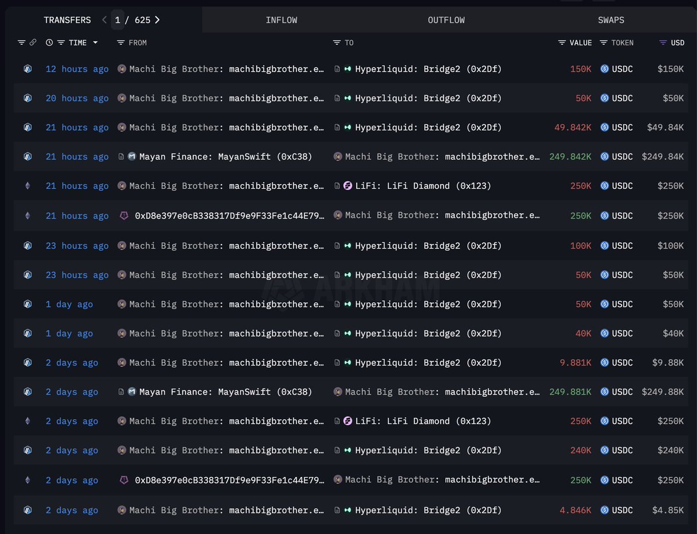Click the $4.85K USD cell
Viewport: 697px width, 534px height.
click(x=668, y=510)
